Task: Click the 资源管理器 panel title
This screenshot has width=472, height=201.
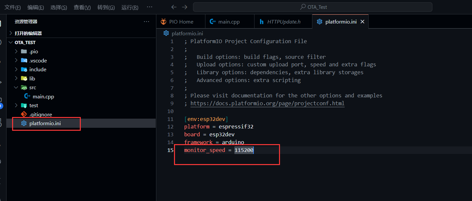Action: [x=26, y=22]
